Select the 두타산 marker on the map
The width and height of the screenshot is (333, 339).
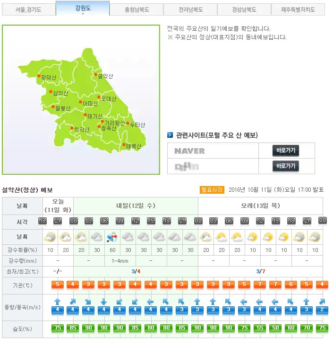[x=128, y=123]
